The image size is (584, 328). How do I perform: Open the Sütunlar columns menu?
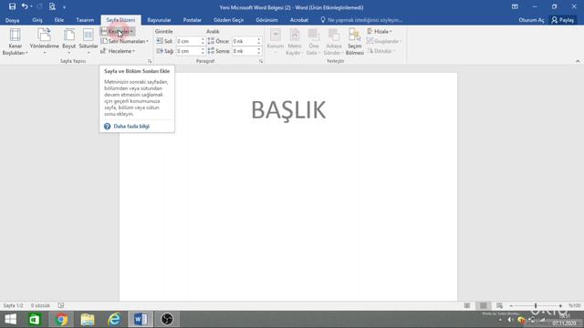click(89, 42)
